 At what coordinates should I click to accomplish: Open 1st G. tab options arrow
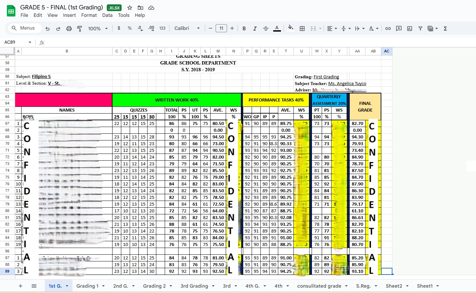[67, 286]
